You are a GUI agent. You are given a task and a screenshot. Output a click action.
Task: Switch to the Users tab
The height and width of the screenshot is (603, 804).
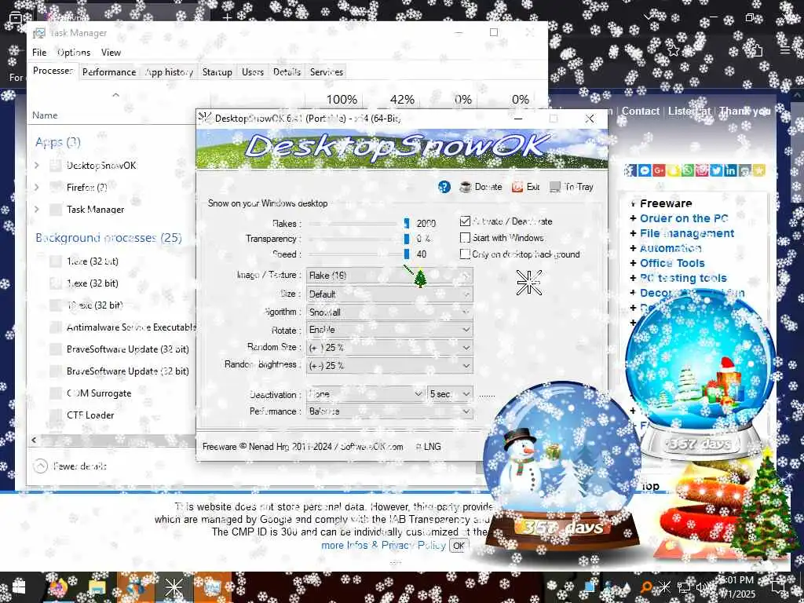253,71
